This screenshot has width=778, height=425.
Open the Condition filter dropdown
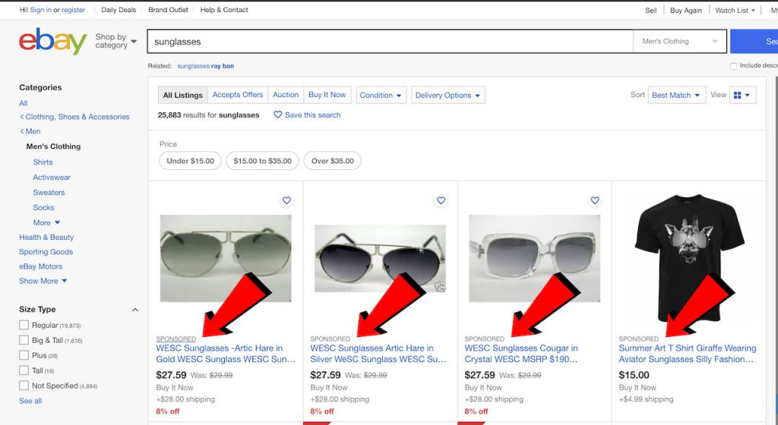[x=381, y=95]
